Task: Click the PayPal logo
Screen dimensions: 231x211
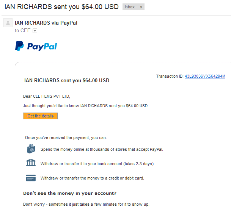Action: [x=36, y=46]
